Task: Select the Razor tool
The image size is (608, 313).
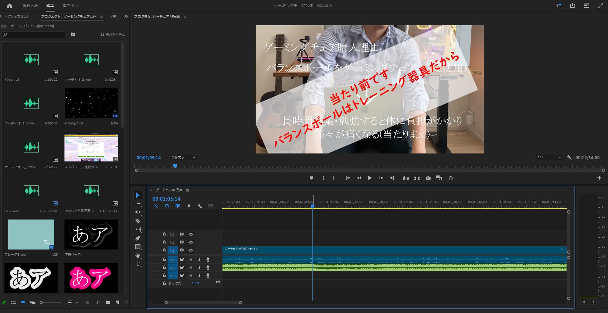Action: click(x=138, y=221)
